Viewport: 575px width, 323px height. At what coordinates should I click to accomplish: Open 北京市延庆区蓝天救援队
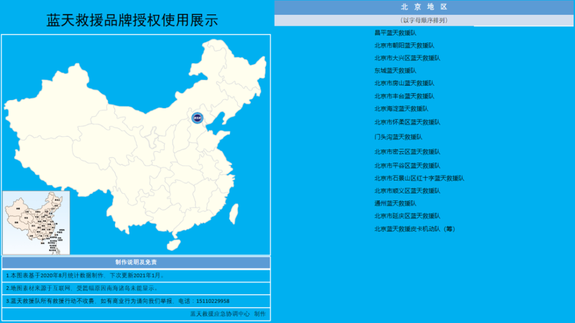[x=407, y=216]
